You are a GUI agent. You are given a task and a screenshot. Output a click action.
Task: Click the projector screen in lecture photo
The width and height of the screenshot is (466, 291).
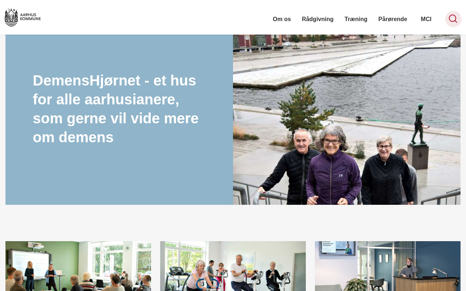(29, 264)
